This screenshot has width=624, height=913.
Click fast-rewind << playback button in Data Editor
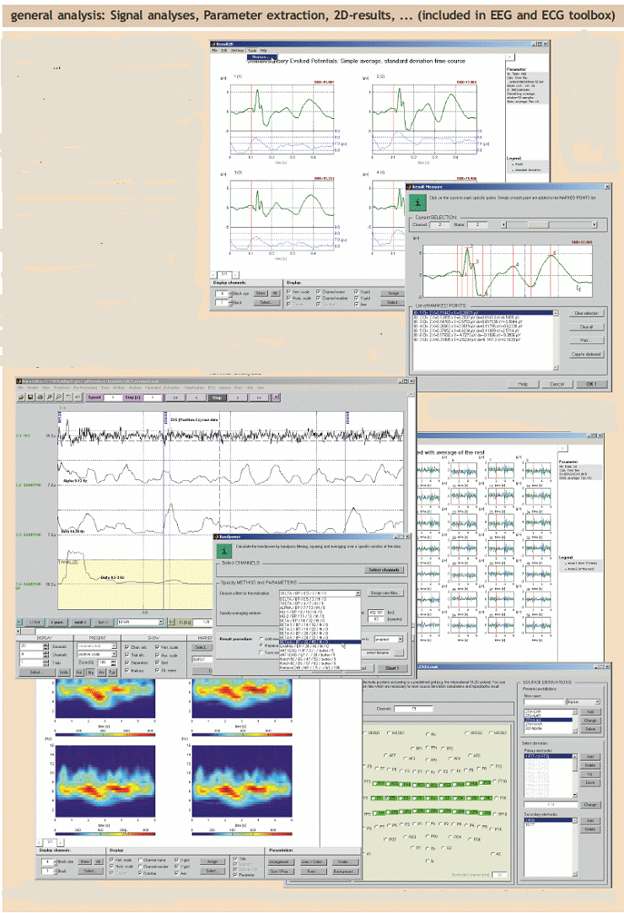click(175, 397)
